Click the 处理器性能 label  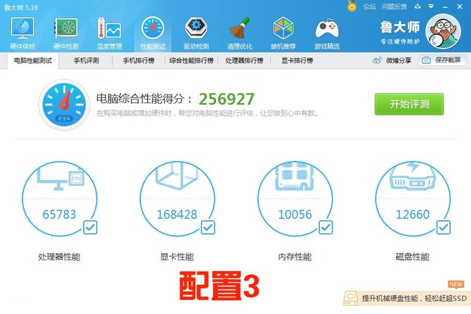click(59, 256)
